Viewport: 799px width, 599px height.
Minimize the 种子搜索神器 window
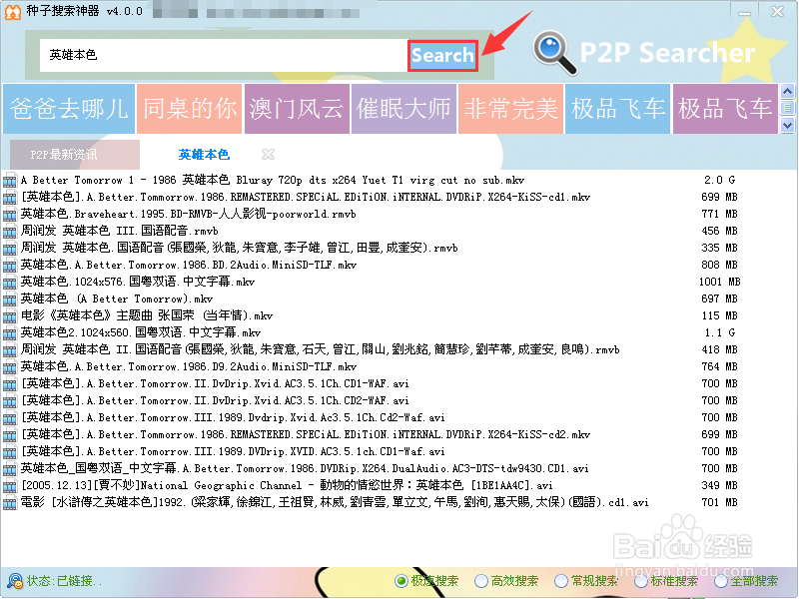pyautogui.click(x=744, y=11)
